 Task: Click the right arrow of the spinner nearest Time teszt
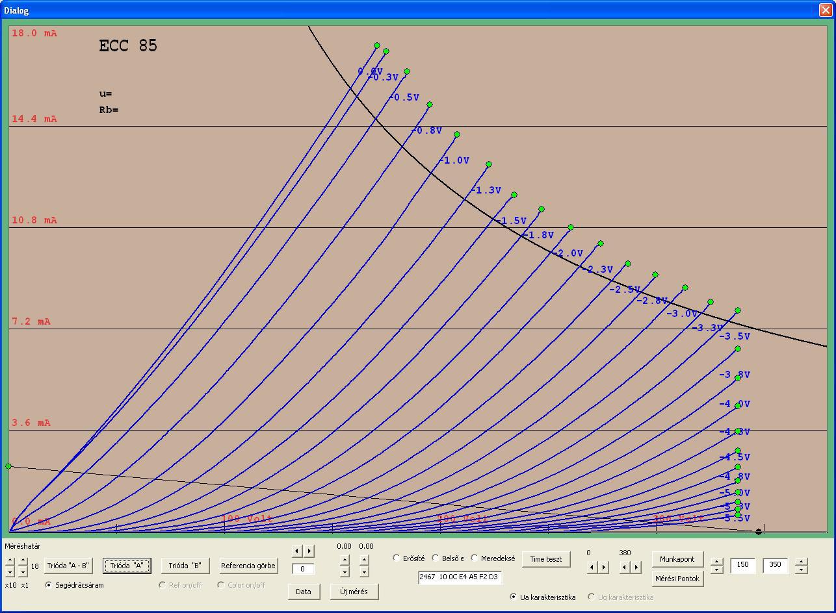pyautogui.click(x=603, y=567)
